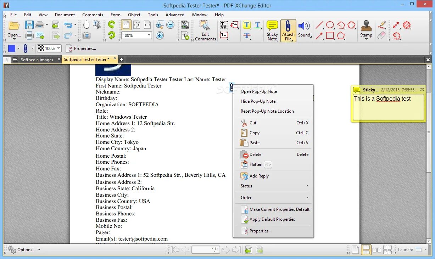Select the Distance measurement tool

tap(396, 25)
